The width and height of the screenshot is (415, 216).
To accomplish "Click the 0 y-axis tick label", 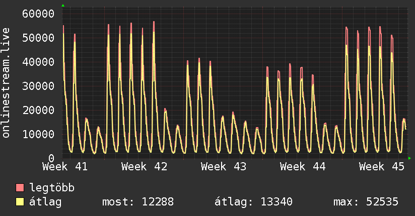I will tap(51, 158).
